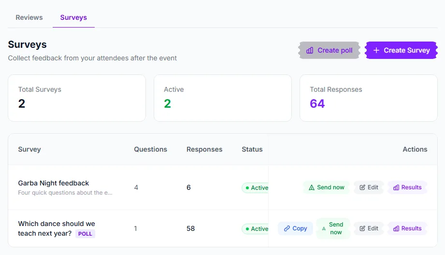
Task: Edit the Garba Night feedback survey
Action: pos(369,187)
